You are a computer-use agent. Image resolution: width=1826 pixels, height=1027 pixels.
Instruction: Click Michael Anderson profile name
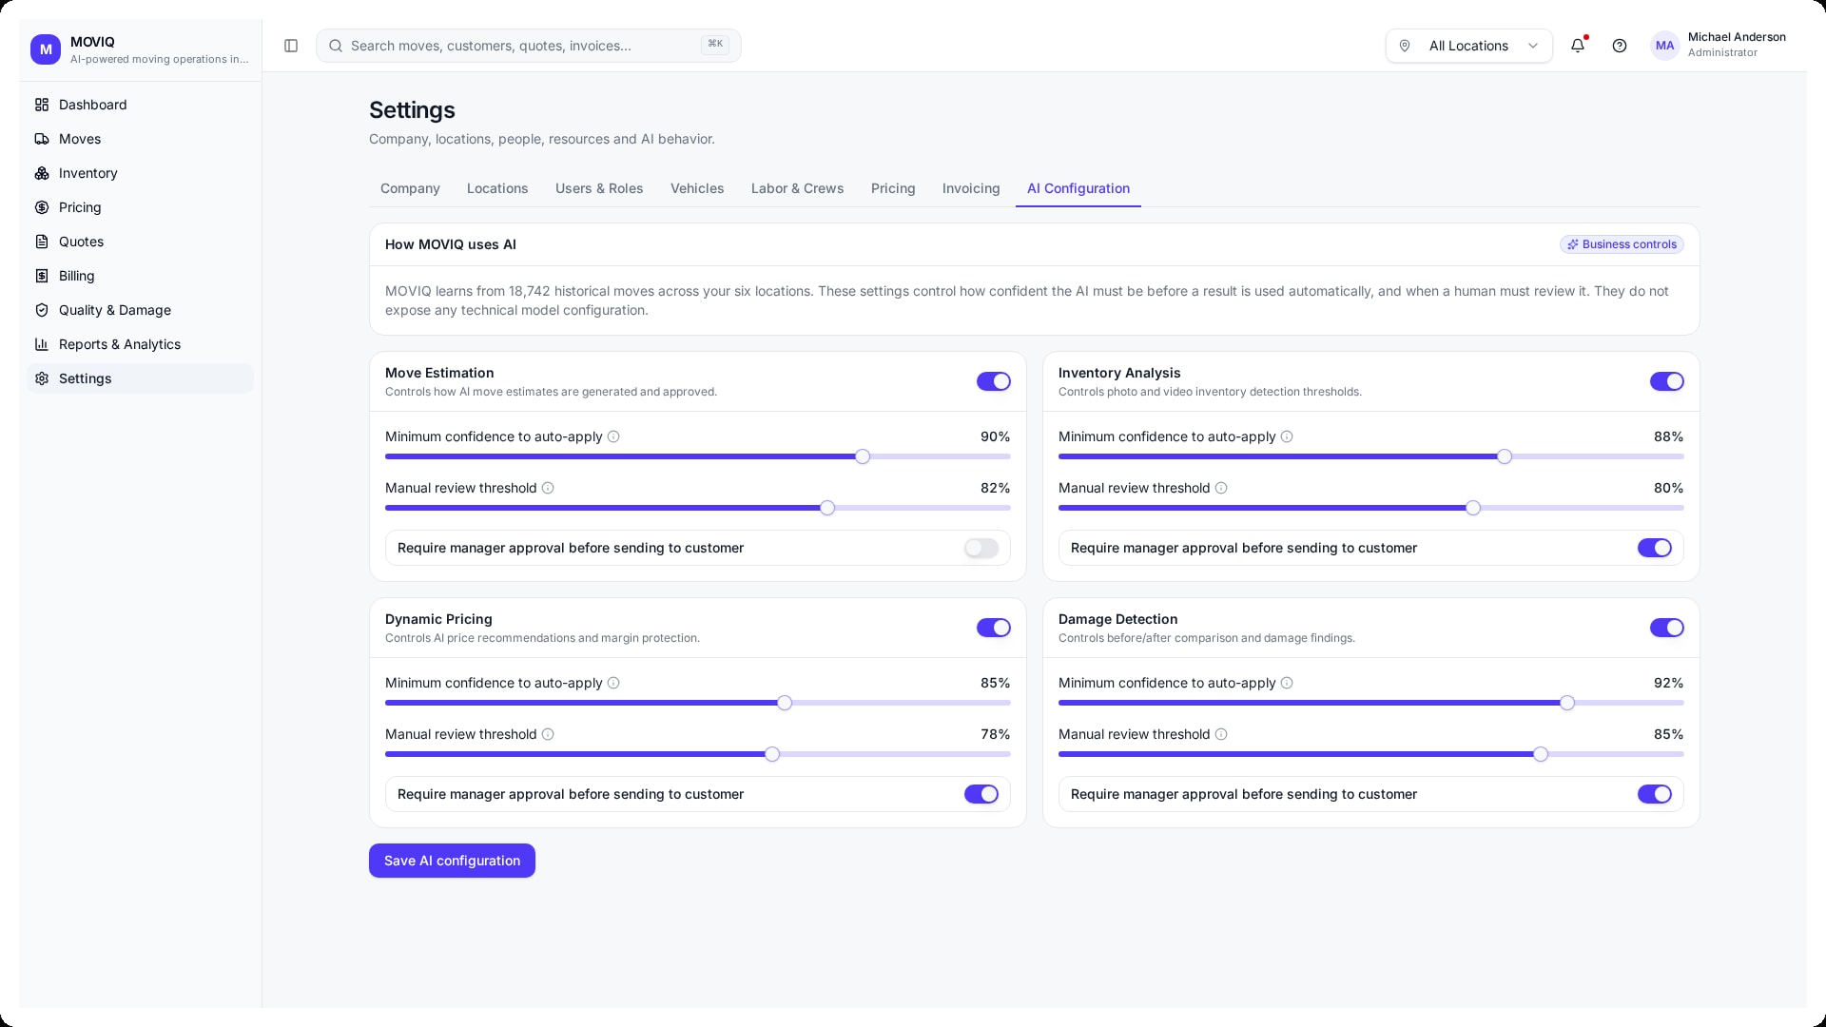pos(1737,37)
